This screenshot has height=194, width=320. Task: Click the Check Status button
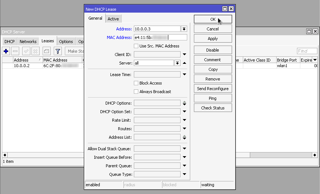coord(213,108)
